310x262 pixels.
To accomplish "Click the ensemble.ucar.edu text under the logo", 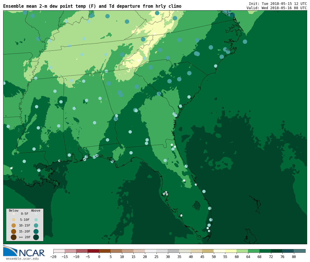I will coord(22,259).
